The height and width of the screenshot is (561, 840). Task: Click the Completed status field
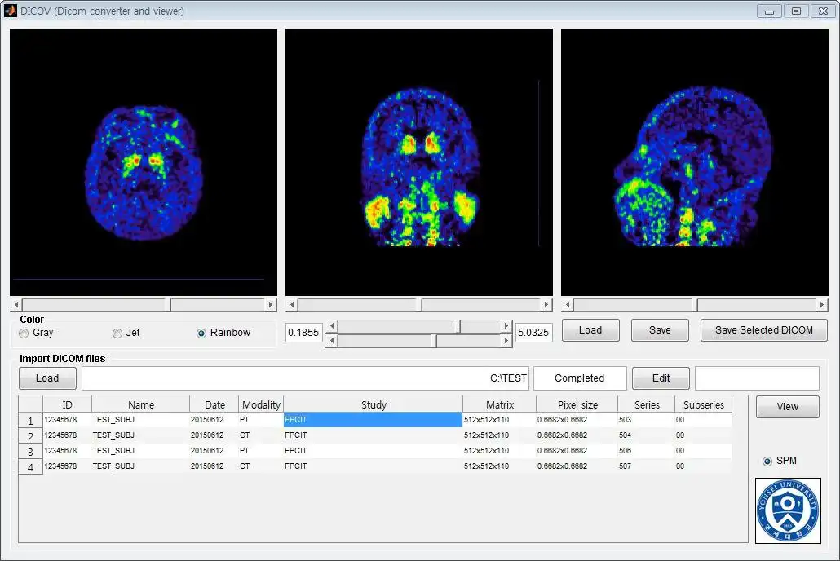[580, 378]
